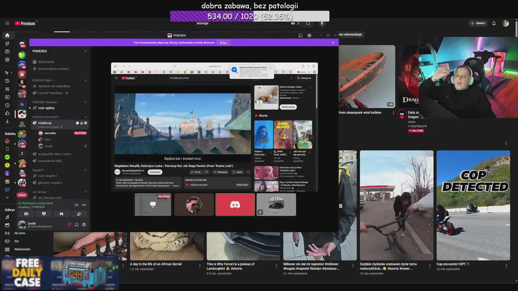Viewport: 518px width, 291px height.
Task: Open Downloads icon in YouTube sidebar
Action: tap(7, 121)
